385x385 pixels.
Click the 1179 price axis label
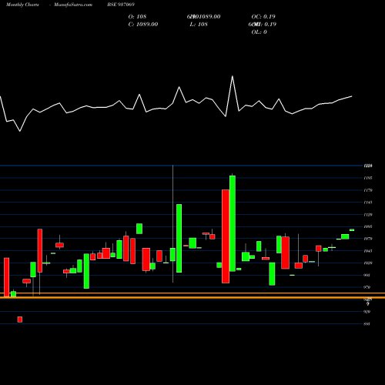(368, 190)
